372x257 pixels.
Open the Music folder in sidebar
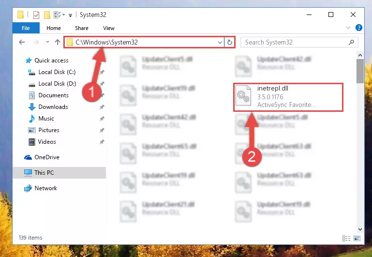click(46, 119)
